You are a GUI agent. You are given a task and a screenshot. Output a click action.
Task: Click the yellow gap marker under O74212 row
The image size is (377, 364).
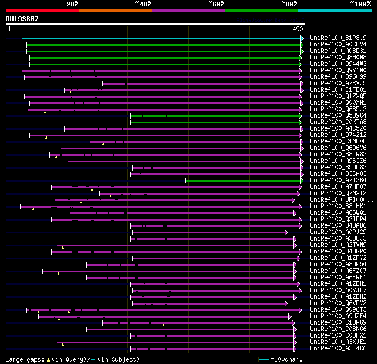pyautogui.click(x=46, y=138)
